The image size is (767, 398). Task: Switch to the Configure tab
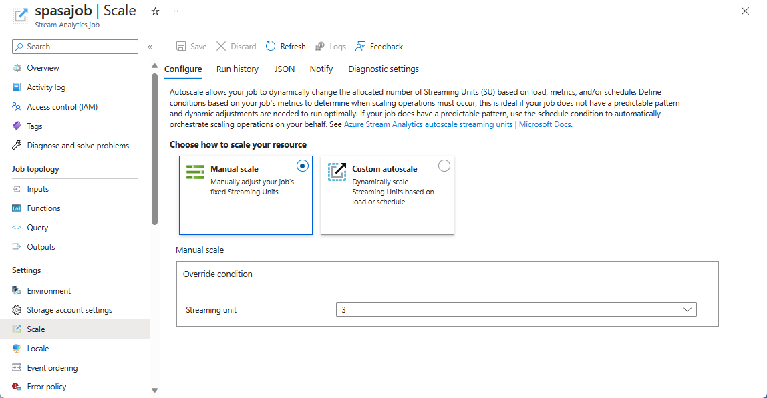183,69
